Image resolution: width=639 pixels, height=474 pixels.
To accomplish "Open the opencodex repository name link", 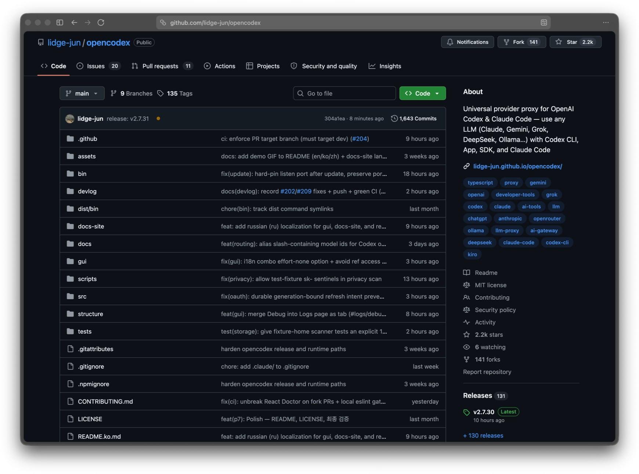I will (108, 43).
